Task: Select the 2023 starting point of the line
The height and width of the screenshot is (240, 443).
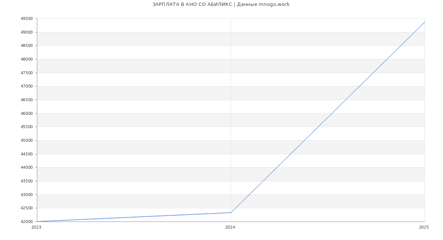Action: [x=37, y=222]
